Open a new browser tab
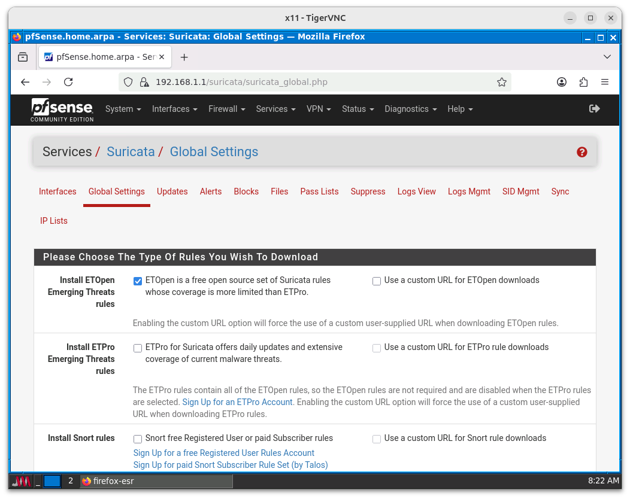Viewport: 630px width, 499px height. 184,57
